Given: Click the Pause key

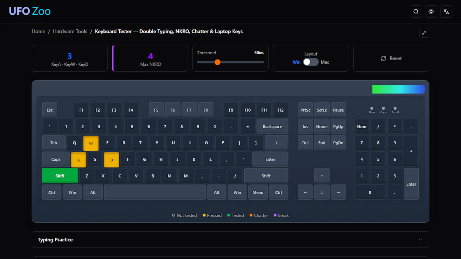Looking at the screenshot, I should pyautogui.click(x=338, y=110).
